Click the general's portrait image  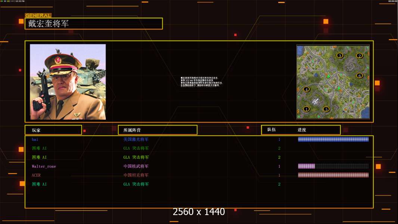pos(68,82)
